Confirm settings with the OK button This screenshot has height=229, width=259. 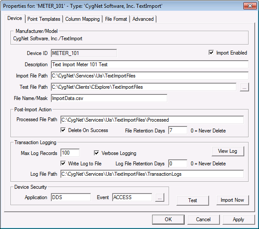[x=168, y=219]
